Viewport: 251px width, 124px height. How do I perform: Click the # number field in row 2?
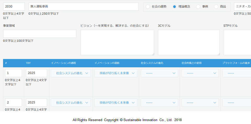(13, 103)
